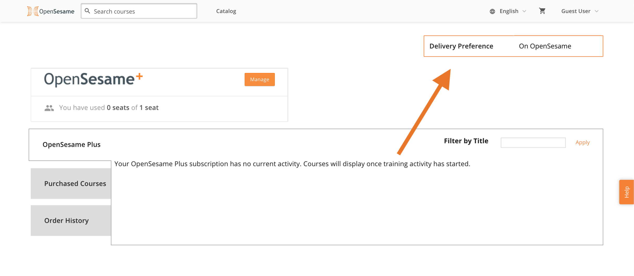The width and height of the screenshot is (634, 276).
Task: Open the shopping cart icon
Action: point(542,11)
